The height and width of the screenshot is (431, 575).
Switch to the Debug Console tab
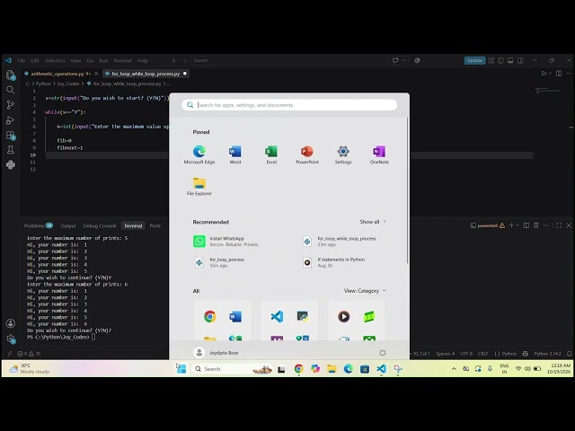[x=100, y=225]
